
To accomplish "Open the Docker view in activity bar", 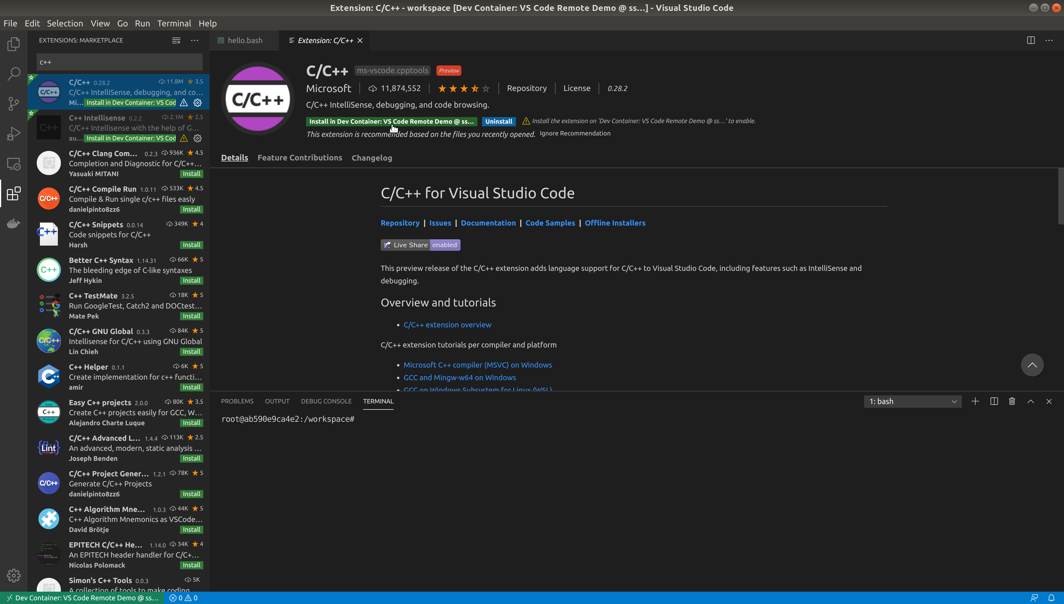I will point(14,224).
